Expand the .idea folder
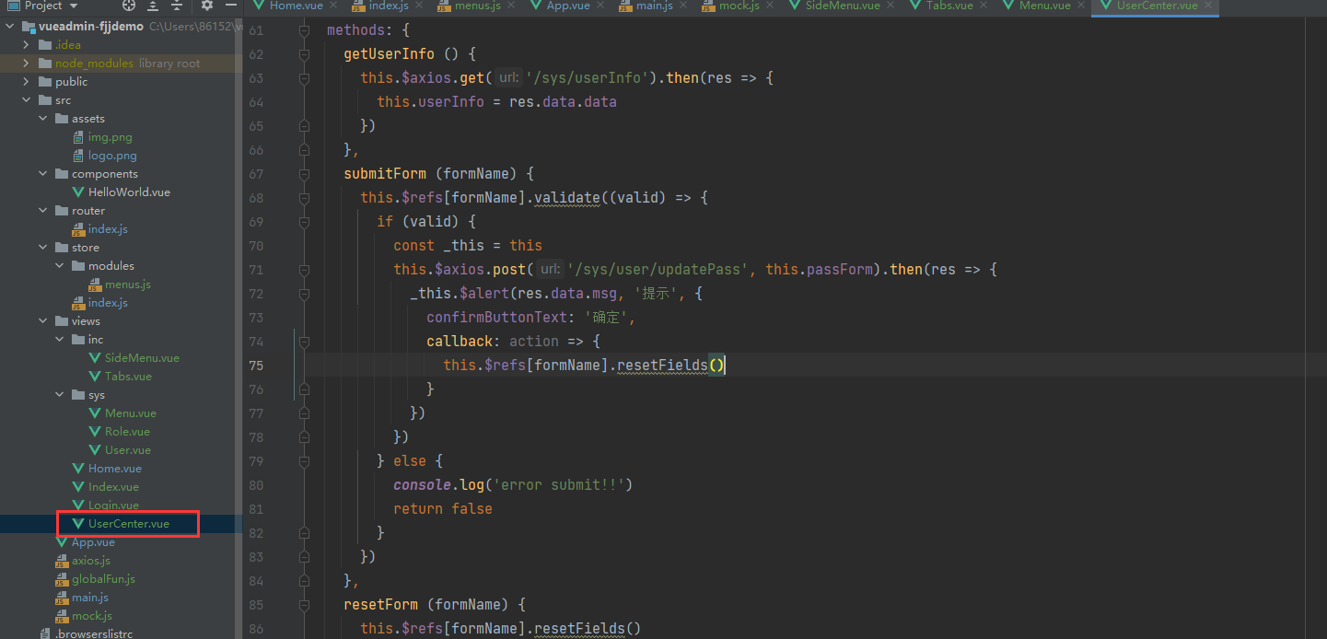 pos(27,45)
